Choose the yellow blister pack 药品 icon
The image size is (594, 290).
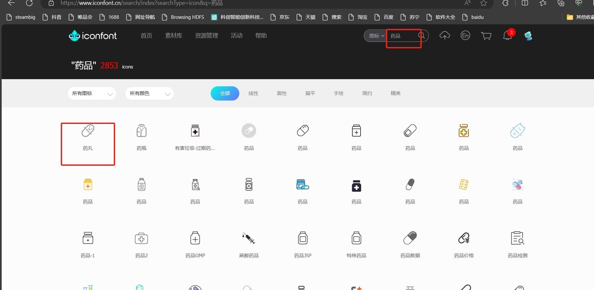[464, 185]
